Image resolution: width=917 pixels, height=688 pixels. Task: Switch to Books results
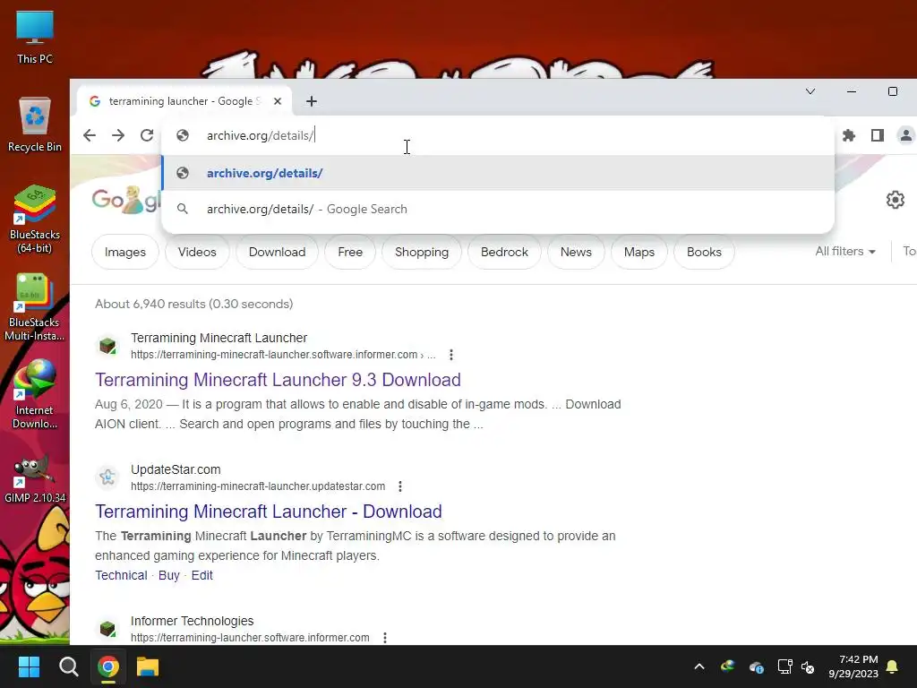click(704, 252)
